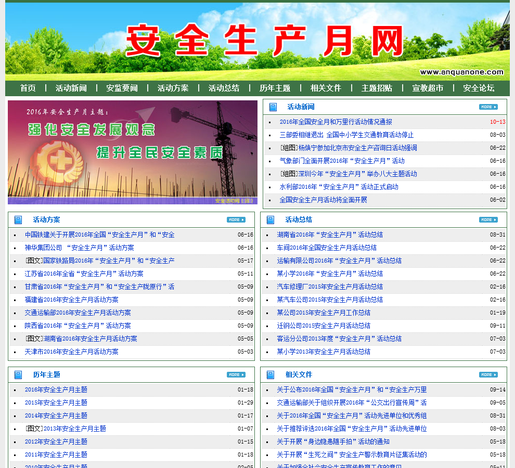
Task: Open 气象部门全面开展2016年安全生产月活动 link
Action: tap(342, 161)
